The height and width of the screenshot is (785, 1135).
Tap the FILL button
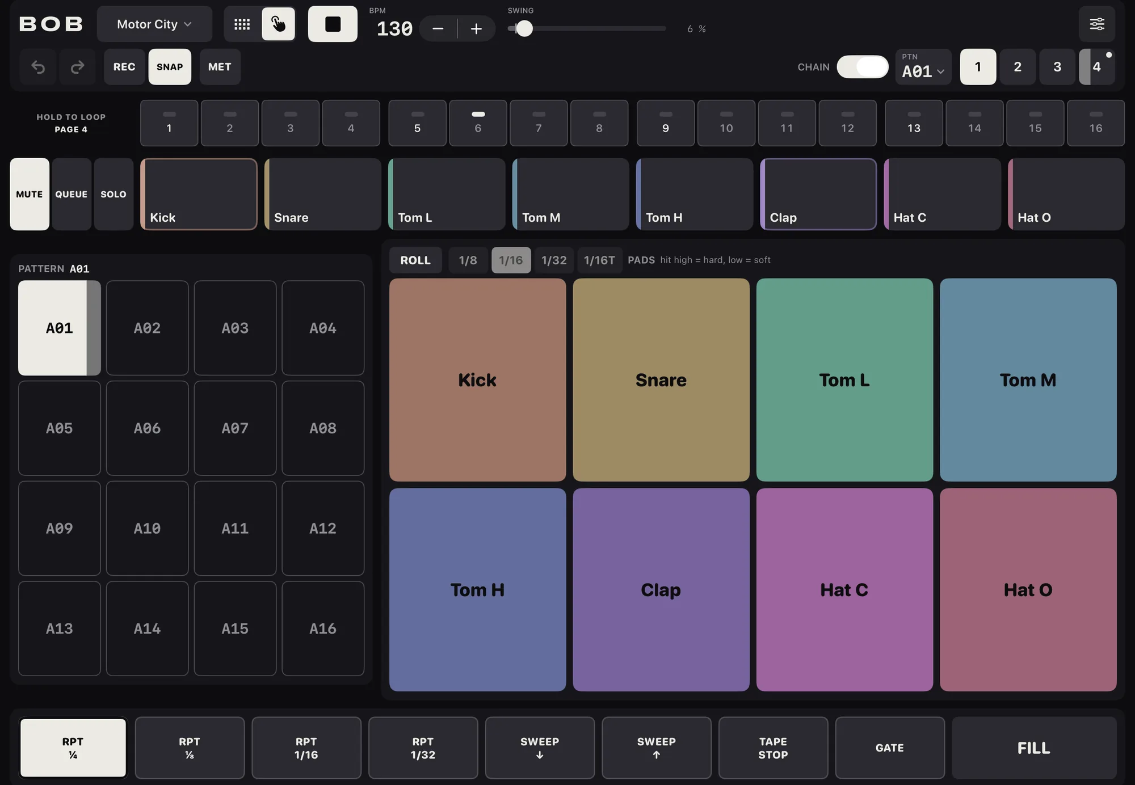coord(1034,748)
